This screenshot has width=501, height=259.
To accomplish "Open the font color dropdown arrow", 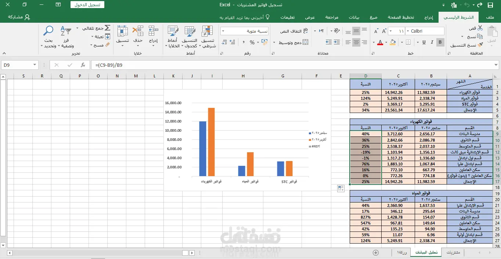I will tap(374, 42).
